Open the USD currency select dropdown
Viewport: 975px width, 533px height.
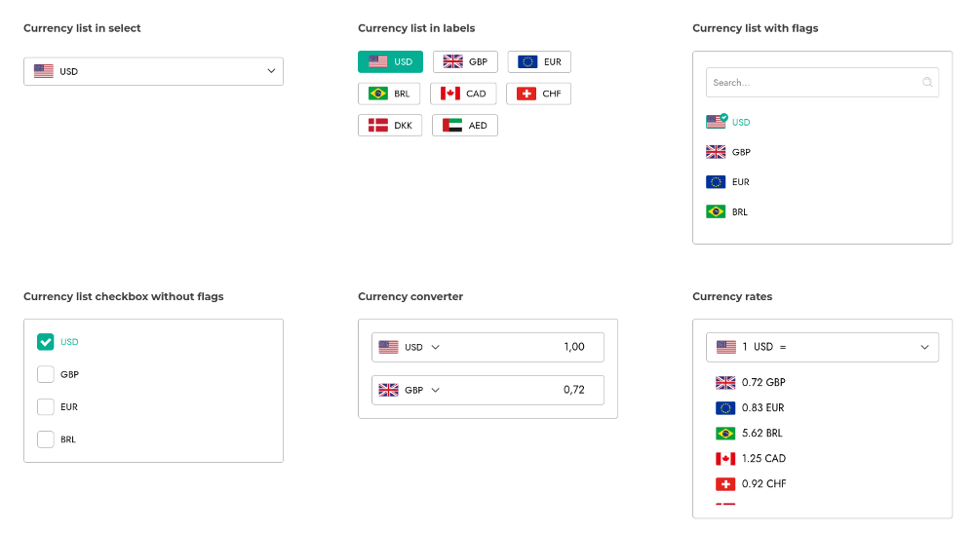click(x=153, y=71)
